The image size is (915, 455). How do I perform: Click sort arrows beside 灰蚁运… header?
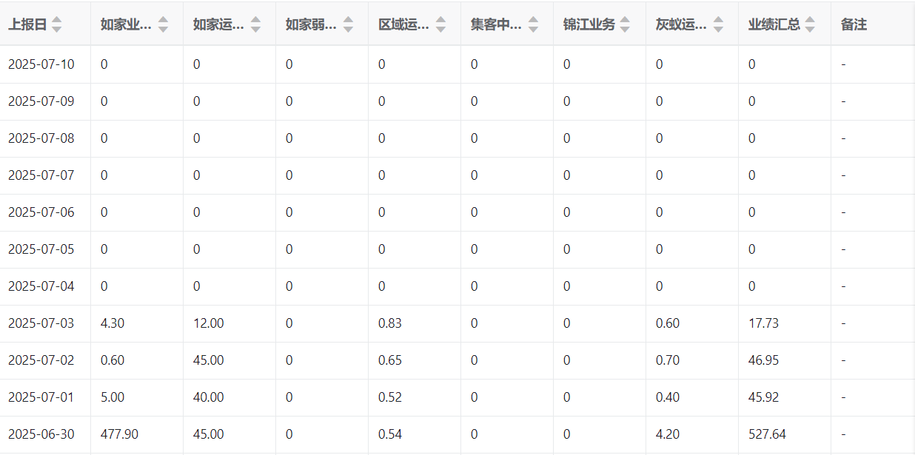pyautogui.click(x=719, y=24)
